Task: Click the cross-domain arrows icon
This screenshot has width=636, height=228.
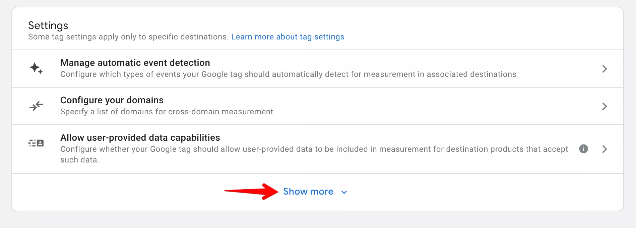Action: [36, 106]
